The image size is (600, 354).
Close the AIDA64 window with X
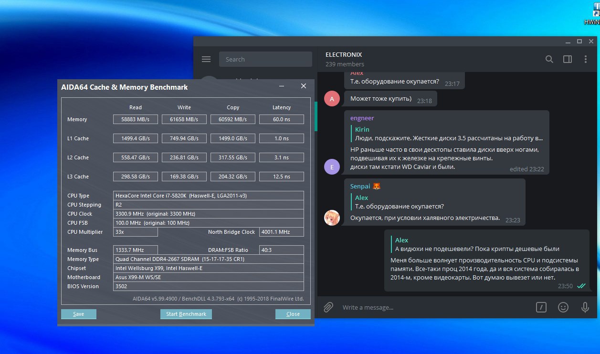303,86
